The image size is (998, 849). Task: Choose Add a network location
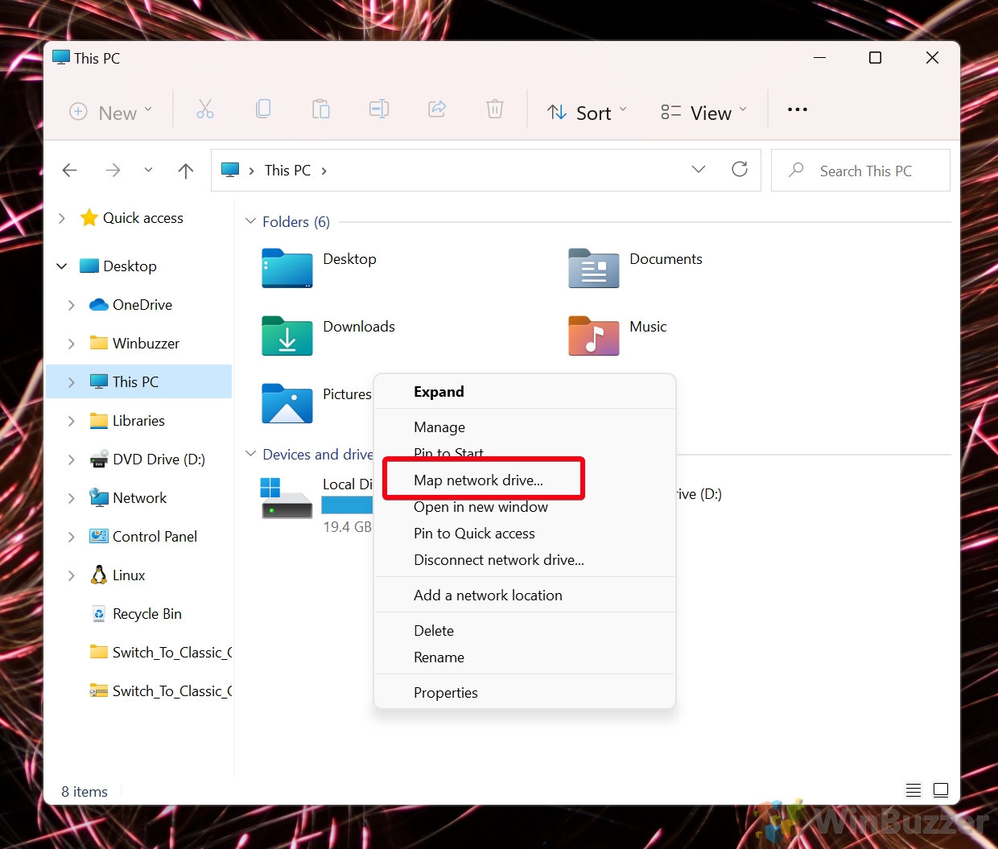(525, 596)
